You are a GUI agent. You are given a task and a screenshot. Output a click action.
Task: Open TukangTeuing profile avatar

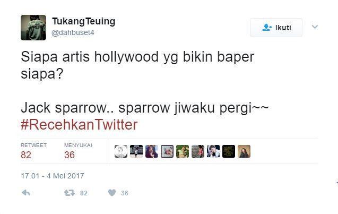(x=33, y=28)
